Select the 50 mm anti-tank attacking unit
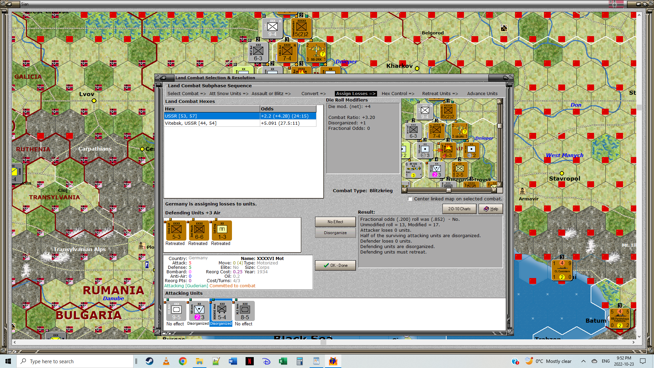 pos(199,310)
